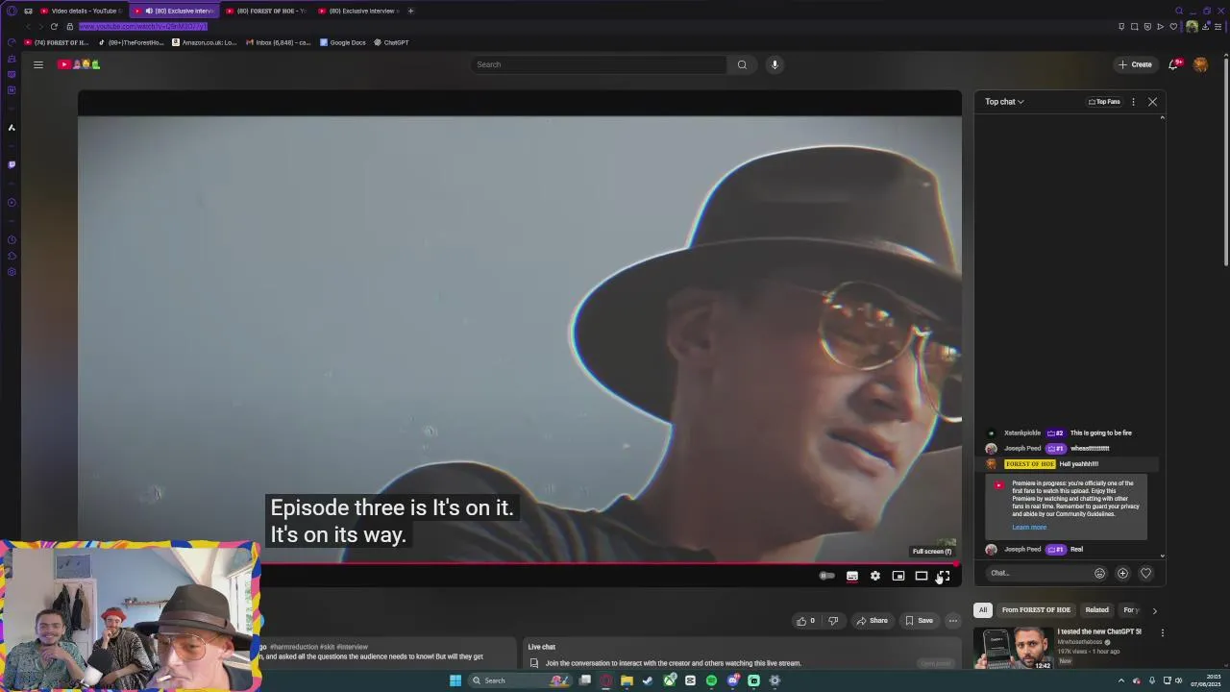Start voice search with microphone icon
The width and height of the screenshot is (1230, 692).
(x=775, y=64)
